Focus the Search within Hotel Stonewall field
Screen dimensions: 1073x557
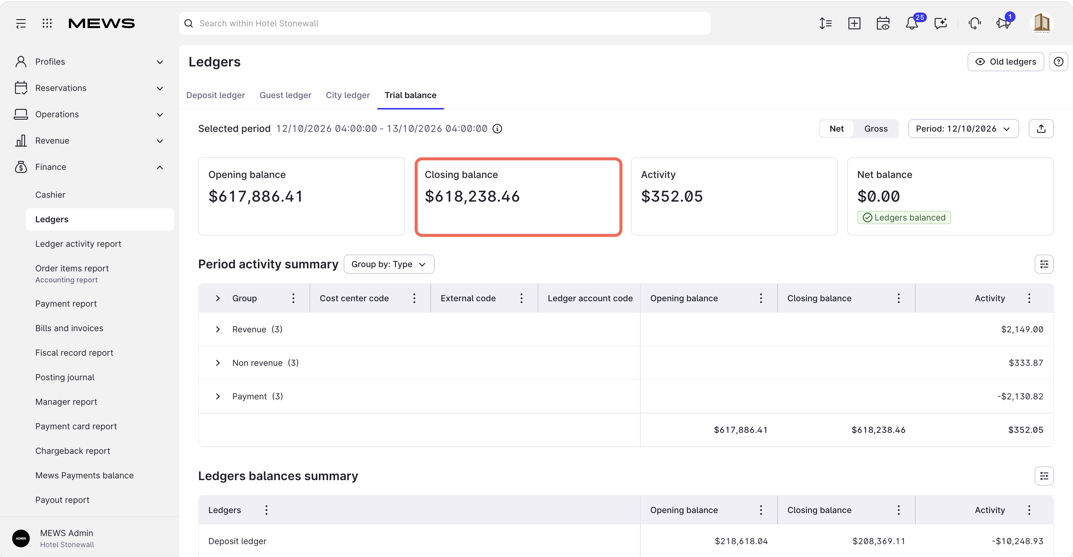pos(445,23)
